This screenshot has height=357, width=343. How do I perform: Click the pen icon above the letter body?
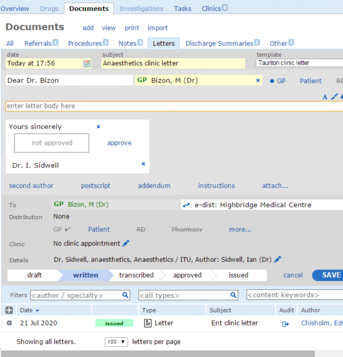pyautogui.click(x=334, y=97)
